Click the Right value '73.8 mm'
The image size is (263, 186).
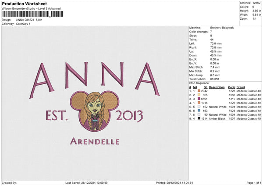216,47
